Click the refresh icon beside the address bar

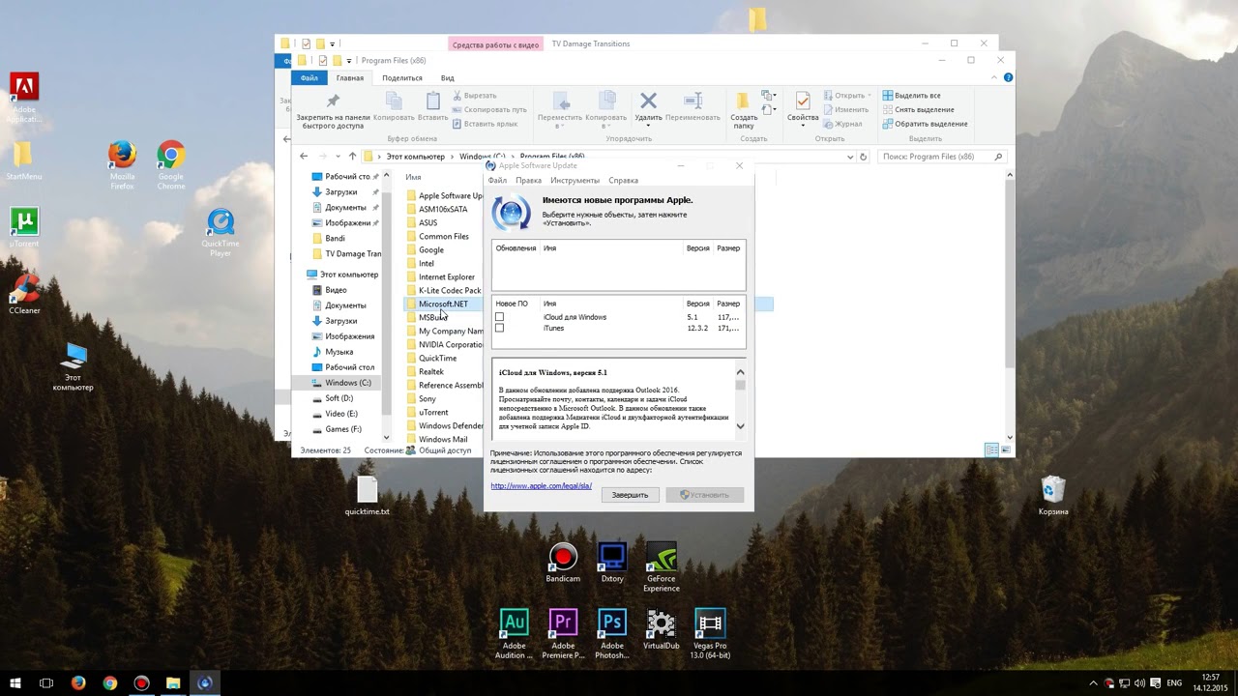point(863,157)
